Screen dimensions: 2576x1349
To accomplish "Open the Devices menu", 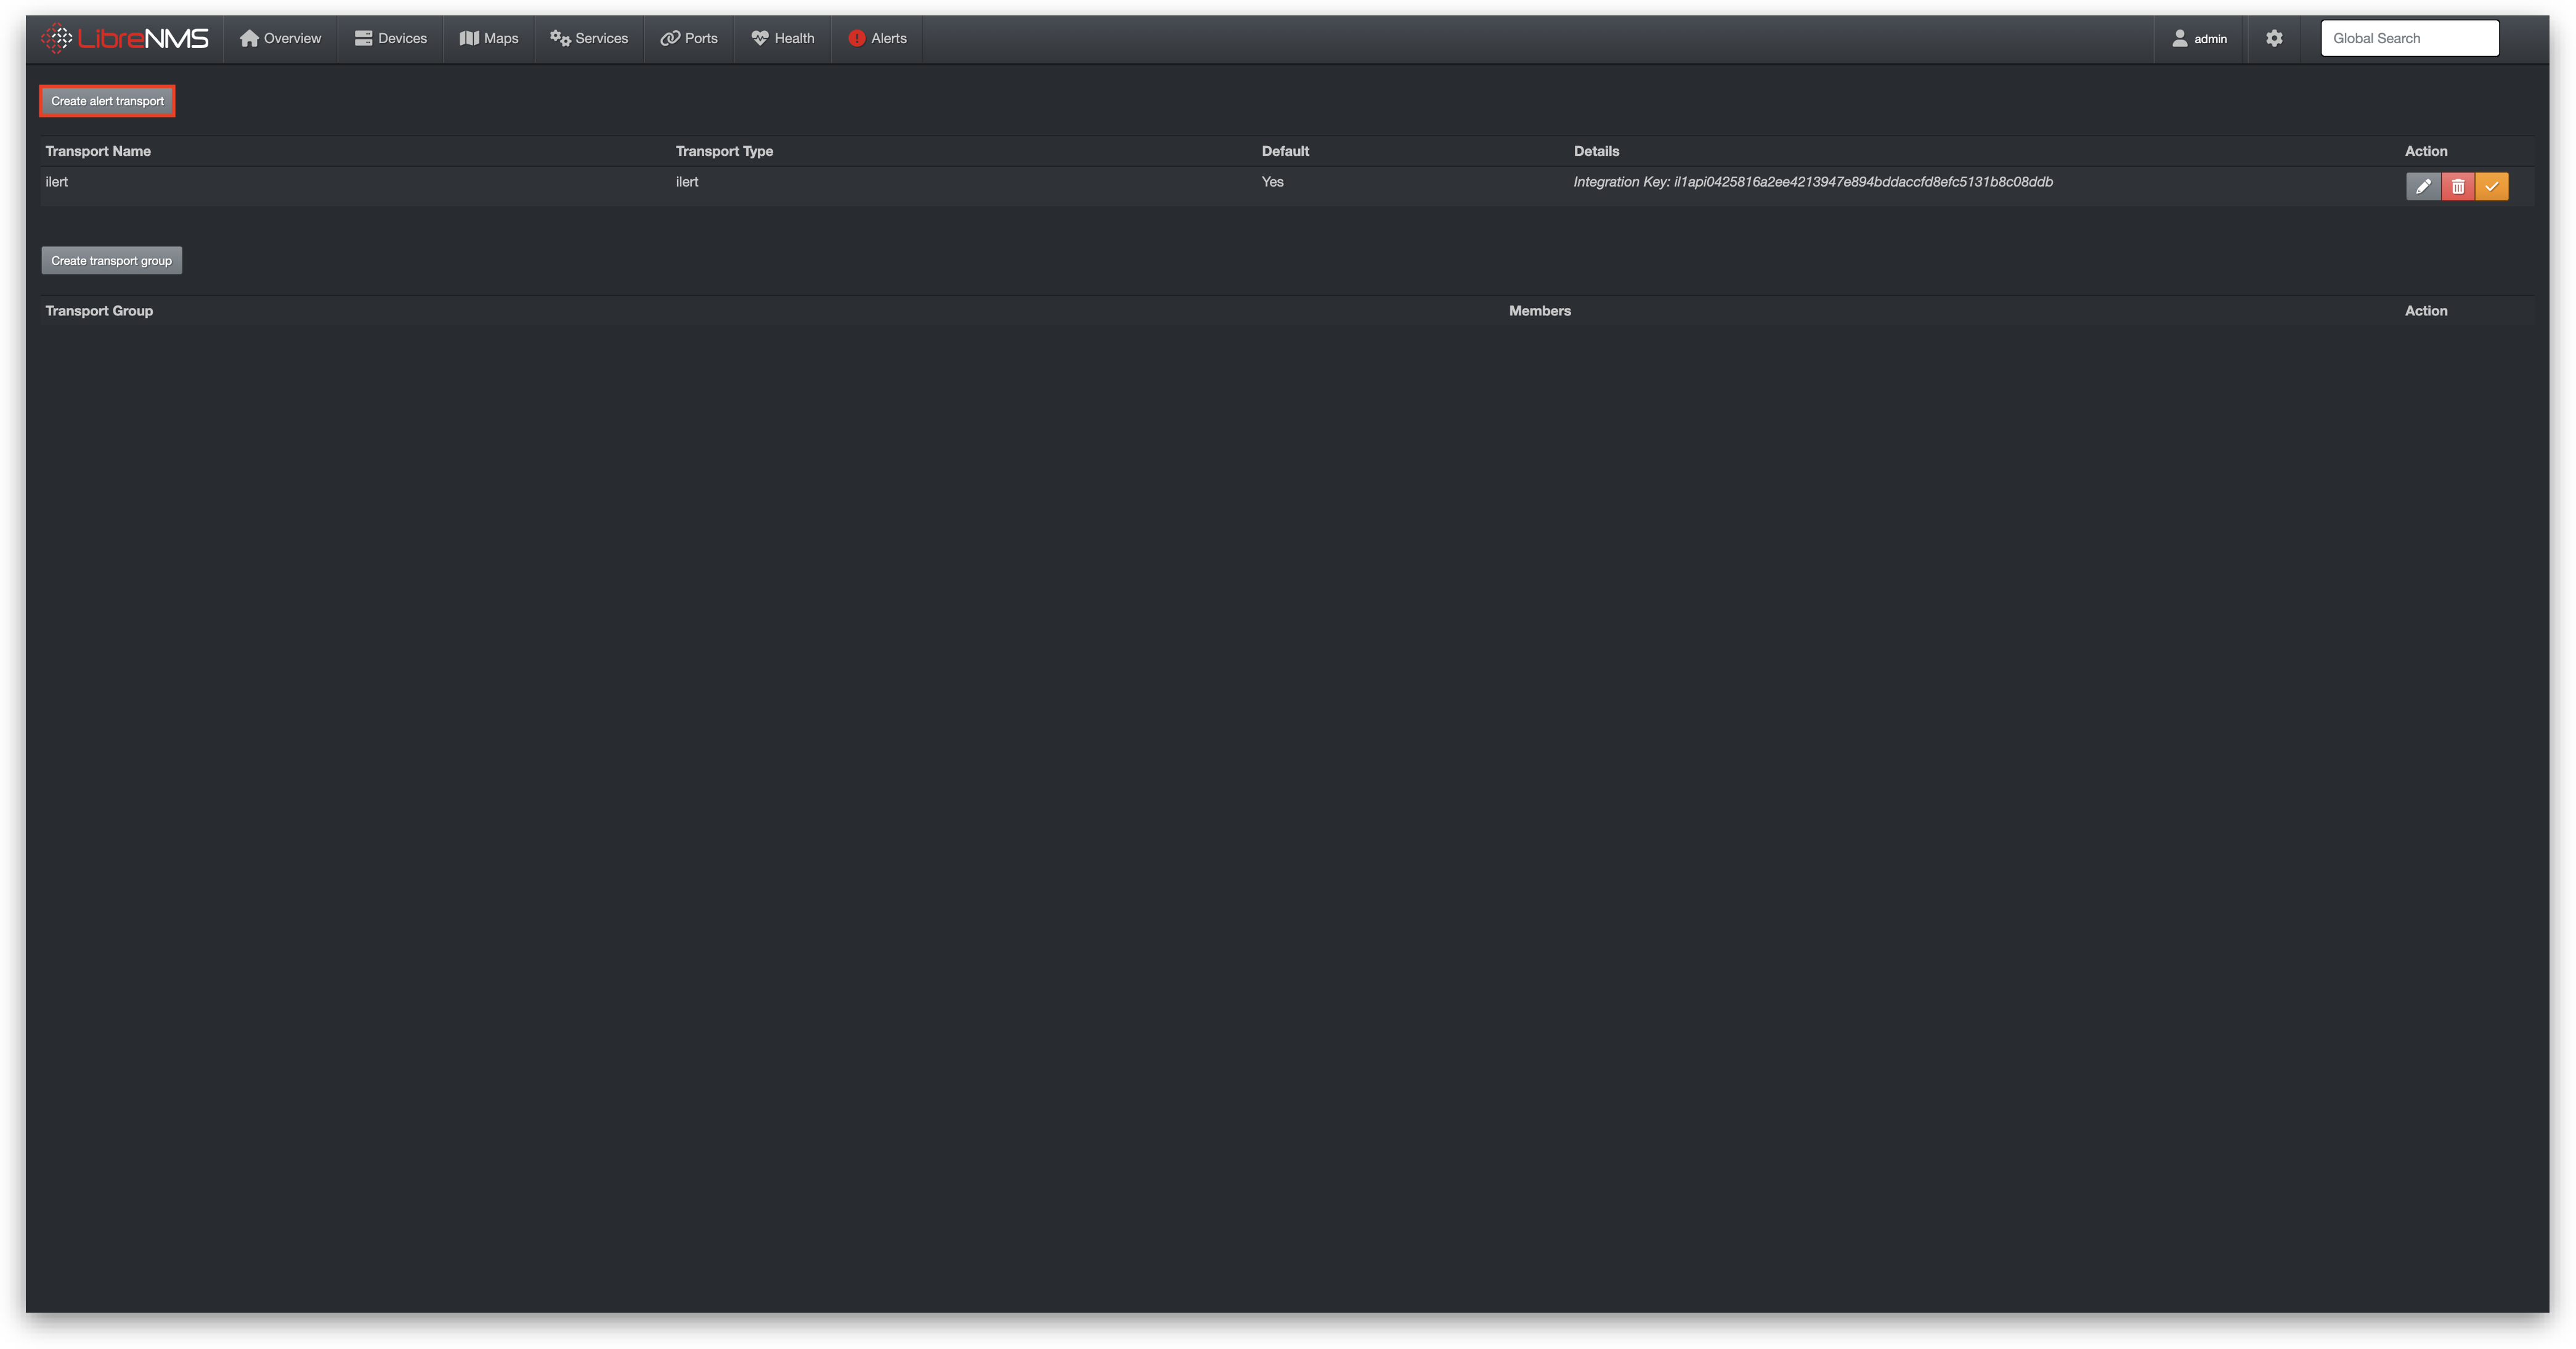I will coord(390,38).
